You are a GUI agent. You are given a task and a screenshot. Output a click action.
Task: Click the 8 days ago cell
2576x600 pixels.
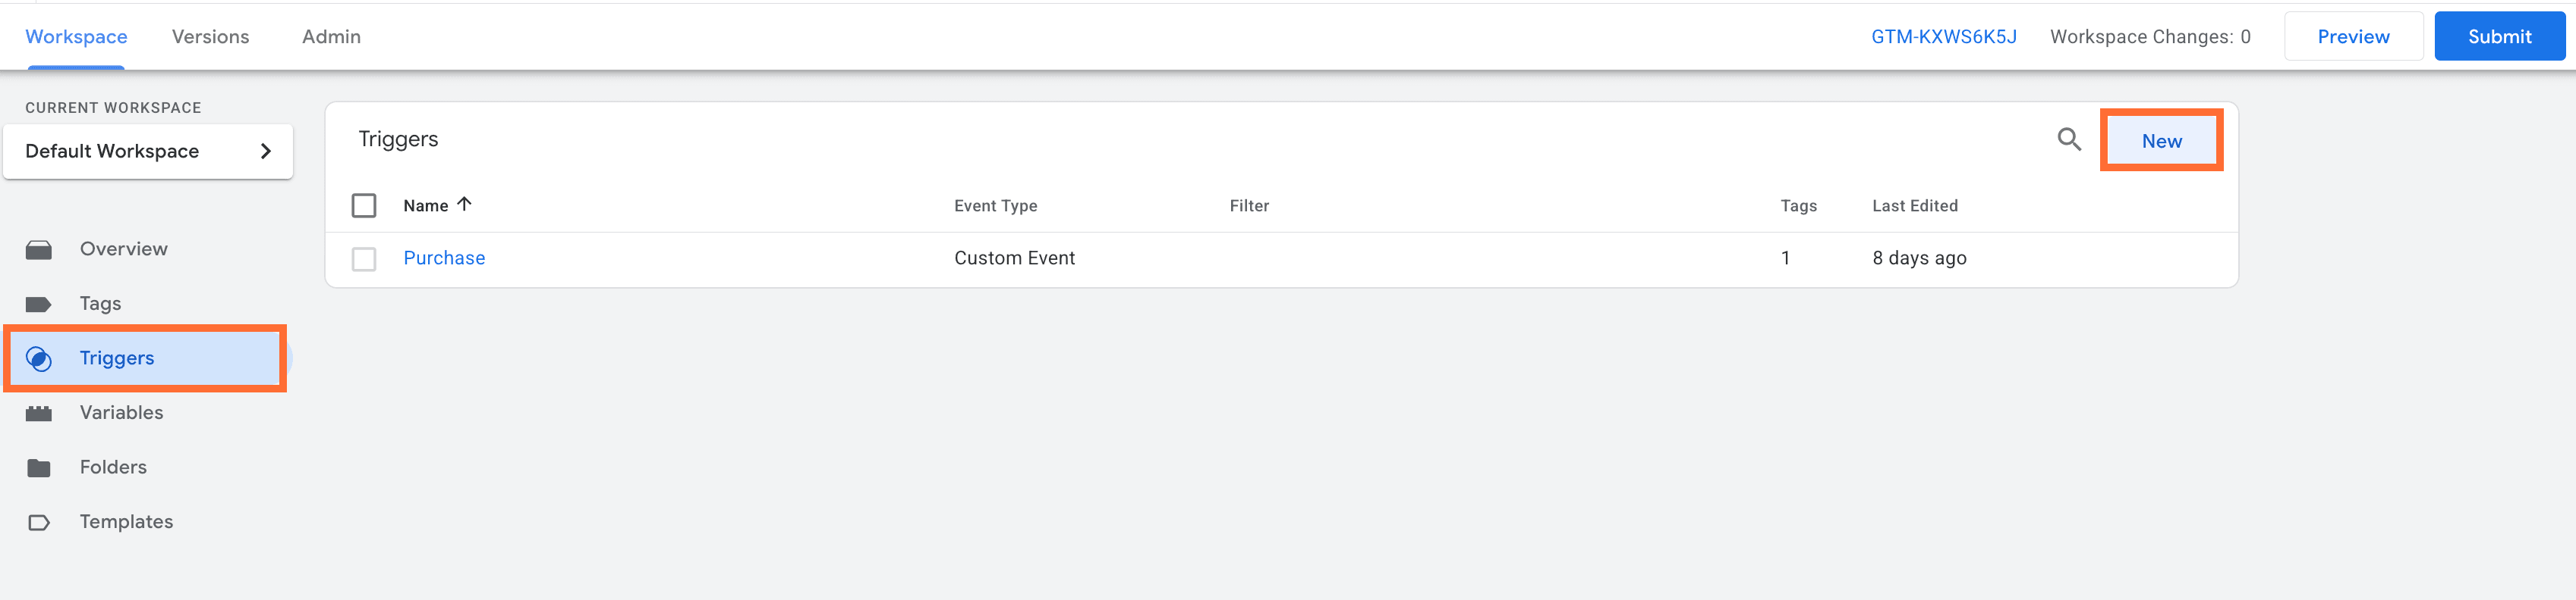click(x=1919, y=258)
